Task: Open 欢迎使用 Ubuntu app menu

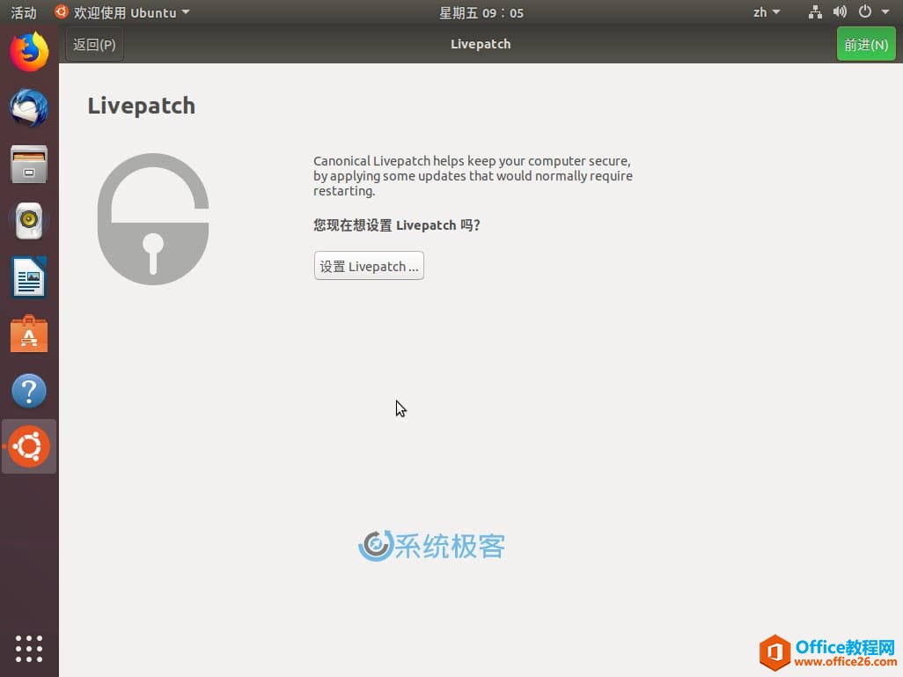Action: (x=122, y=12)
